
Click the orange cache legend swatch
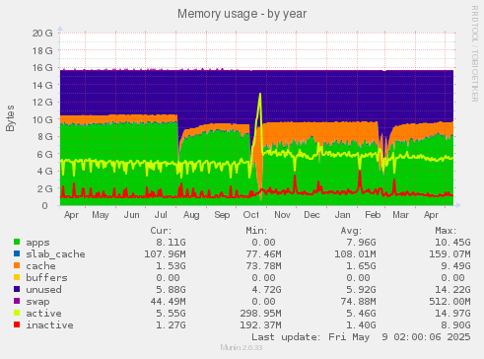pyautogui.click(x=17, y=265)
